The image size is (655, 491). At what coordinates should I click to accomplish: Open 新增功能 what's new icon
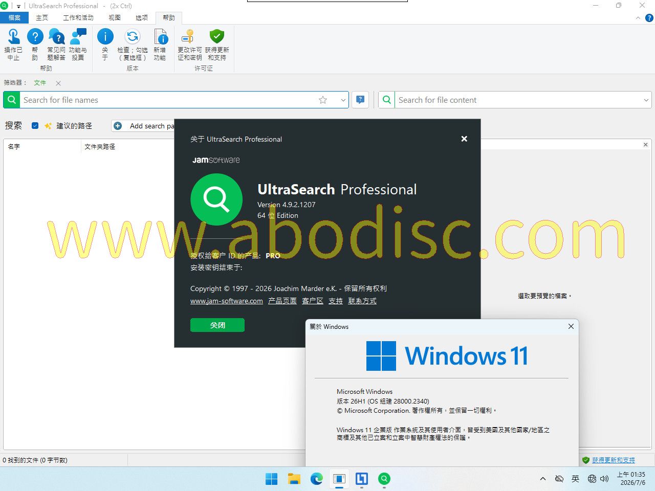point(160,37)
